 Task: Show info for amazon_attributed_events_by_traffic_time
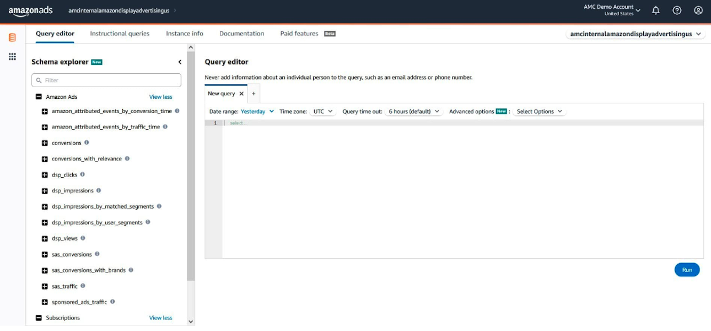(165, 127)
